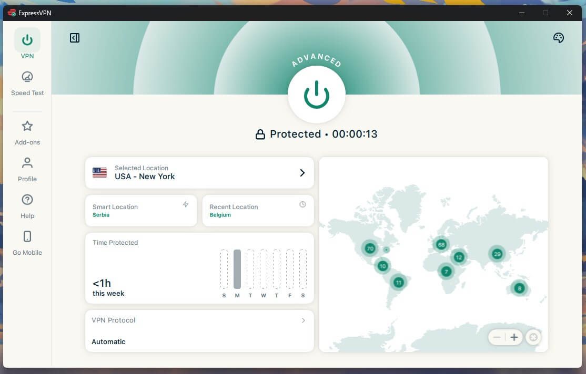Click the lightning bolt Smart Location icon
Image resolution: width=586 pixels, height=374 pixels.
click(x=186, y=204)
